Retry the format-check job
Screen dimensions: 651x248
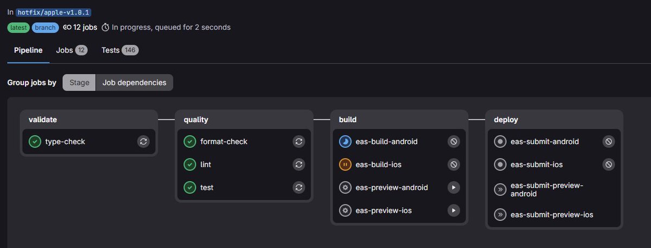tap(298, 142)
